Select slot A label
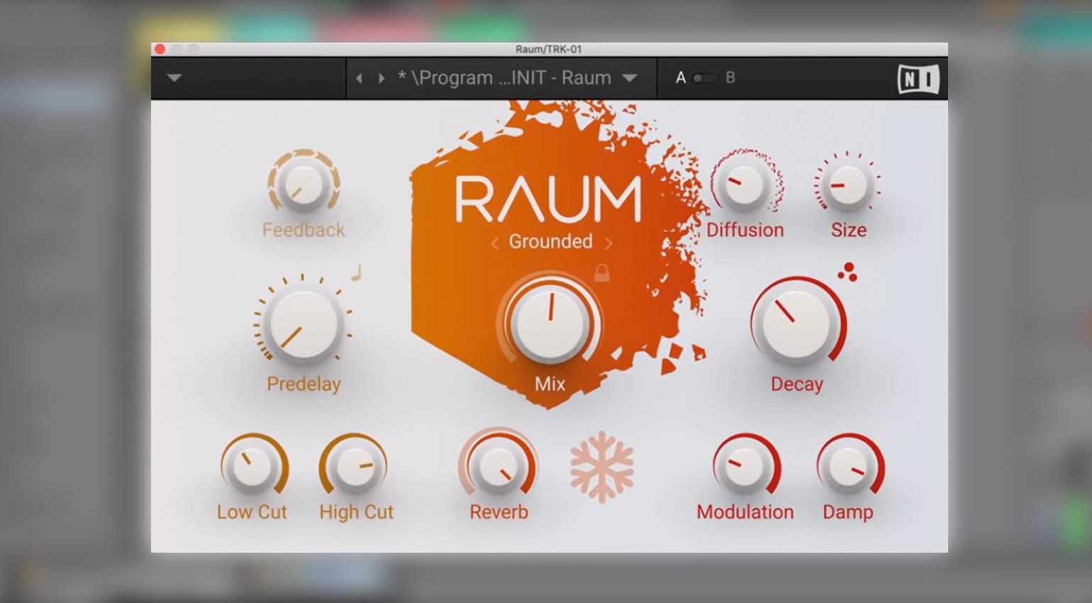The width and height of the screenshot is (1092, 603). click(x=681, y=78)
